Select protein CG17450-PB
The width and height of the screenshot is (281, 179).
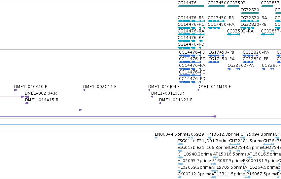pos(221,52)
